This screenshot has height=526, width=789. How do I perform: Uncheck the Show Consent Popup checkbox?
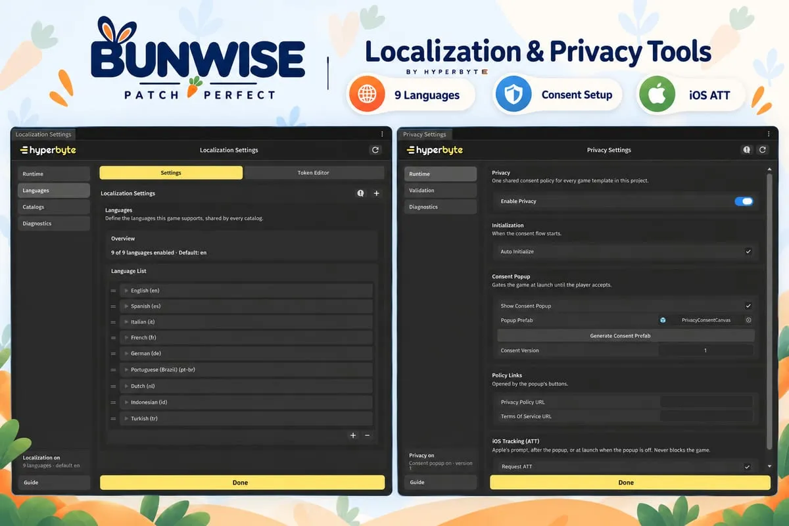[x=748, y=306]
